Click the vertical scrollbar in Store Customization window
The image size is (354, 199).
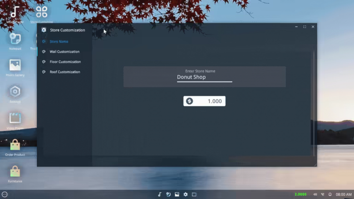(x=314, y=103)
